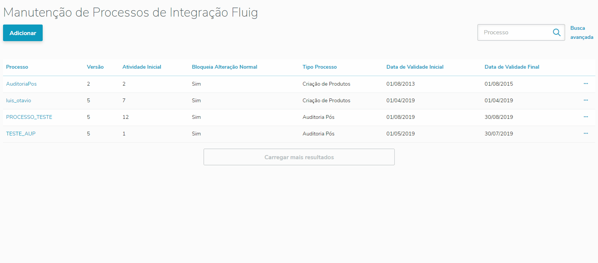Click the search magnifier icon

click(556, 32)
